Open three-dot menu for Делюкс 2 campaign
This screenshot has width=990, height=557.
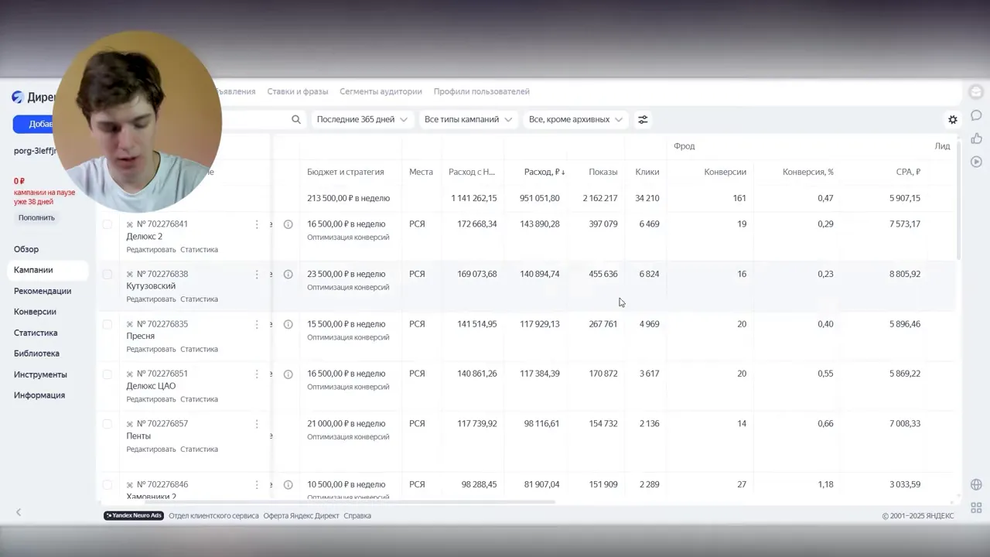click(257, 224)
